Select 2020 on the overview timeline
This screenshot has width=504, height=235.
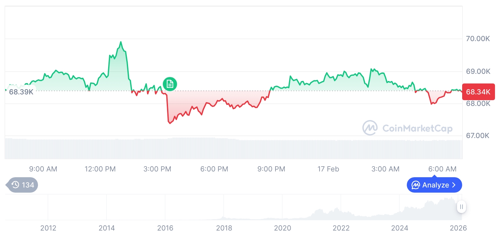(x=282, y=228)
